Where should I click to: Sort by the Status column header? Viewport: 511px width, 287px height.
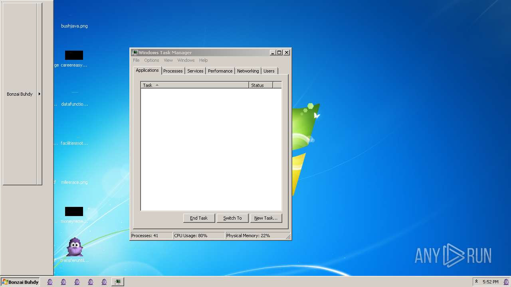pyautogui.click(x=261, y=85)
